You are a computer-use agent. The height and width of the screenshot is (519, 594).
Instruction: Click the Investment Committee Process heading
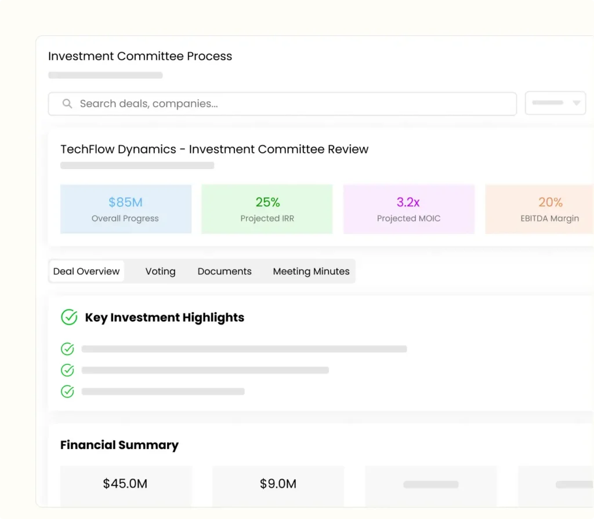tap(140, 56)
